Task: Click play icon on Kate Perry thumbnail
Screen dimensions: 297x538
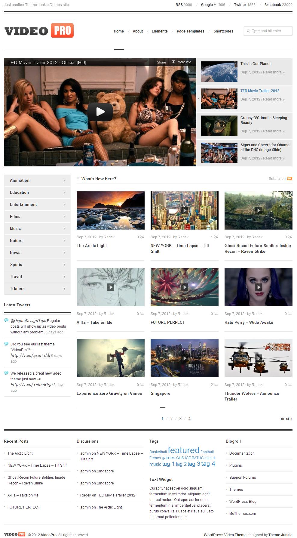Action: pos(259,287)
